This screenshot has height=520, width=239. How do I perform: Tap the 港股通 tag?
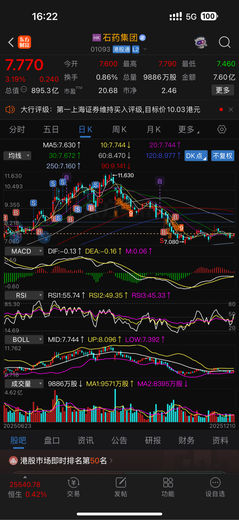121,49
